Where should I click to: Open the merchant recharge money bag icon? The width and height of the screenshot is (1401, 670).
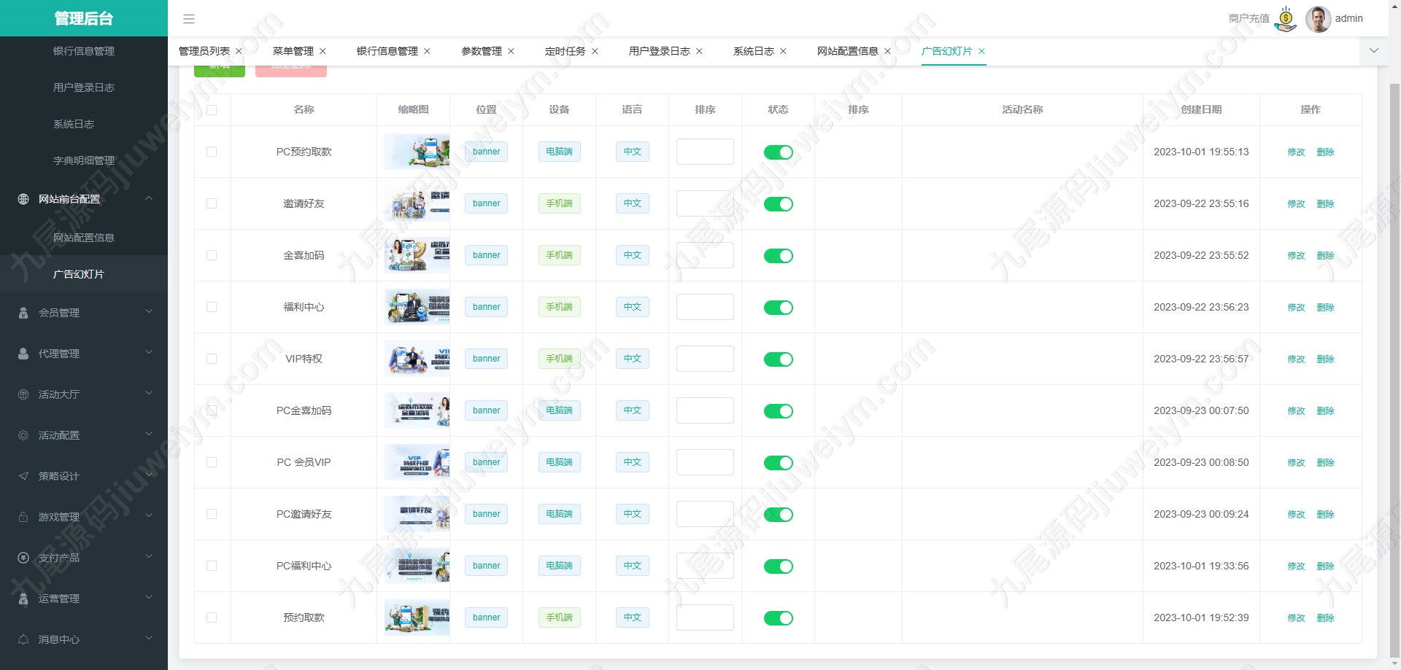(1286, 19)
